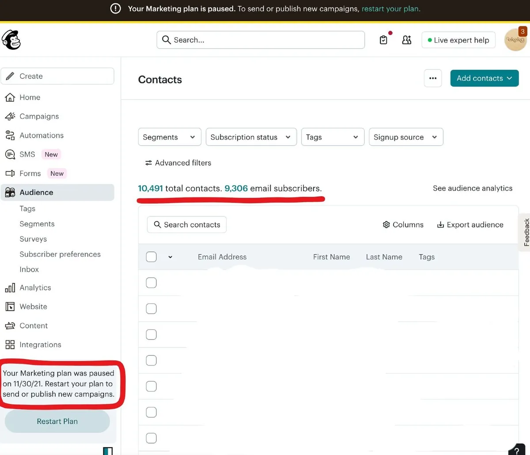530x455 pixels.
Task: Click the help question mark icon
Action: 517,451
